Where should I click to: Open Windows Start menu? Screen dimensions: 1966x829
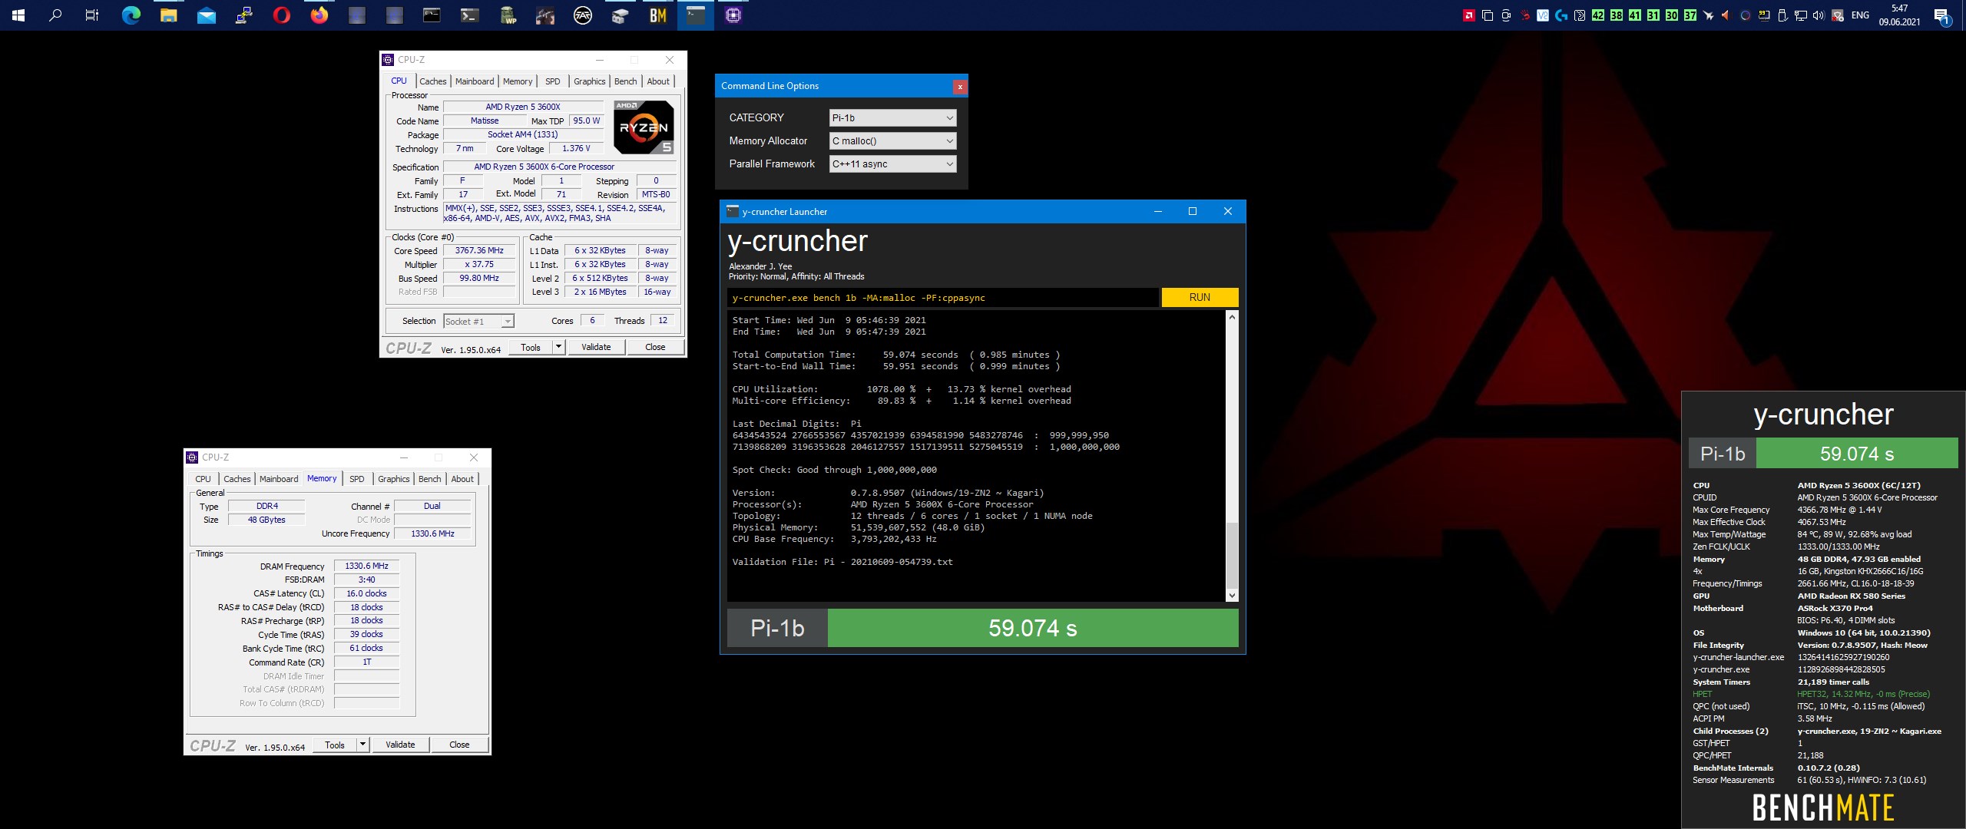pyautogui.click(x=18, y=15)
